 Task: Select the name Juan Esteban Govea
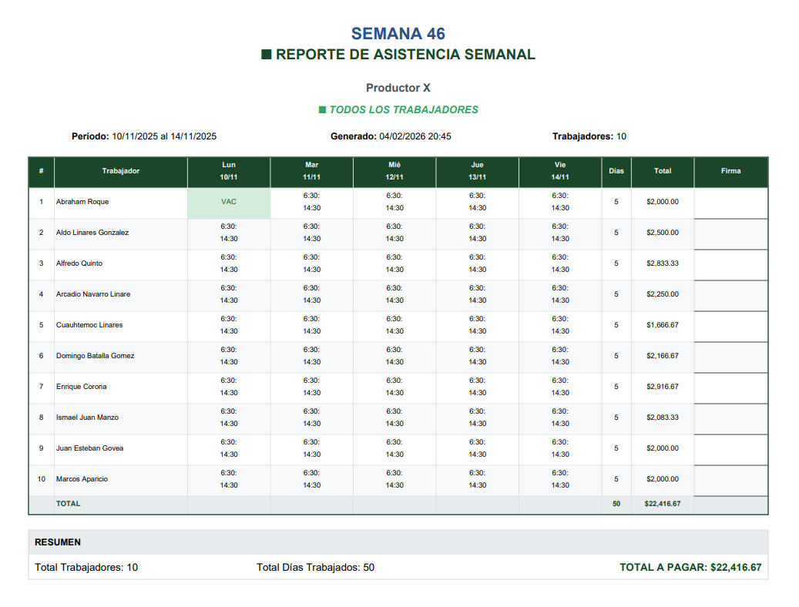pos(89,448)
